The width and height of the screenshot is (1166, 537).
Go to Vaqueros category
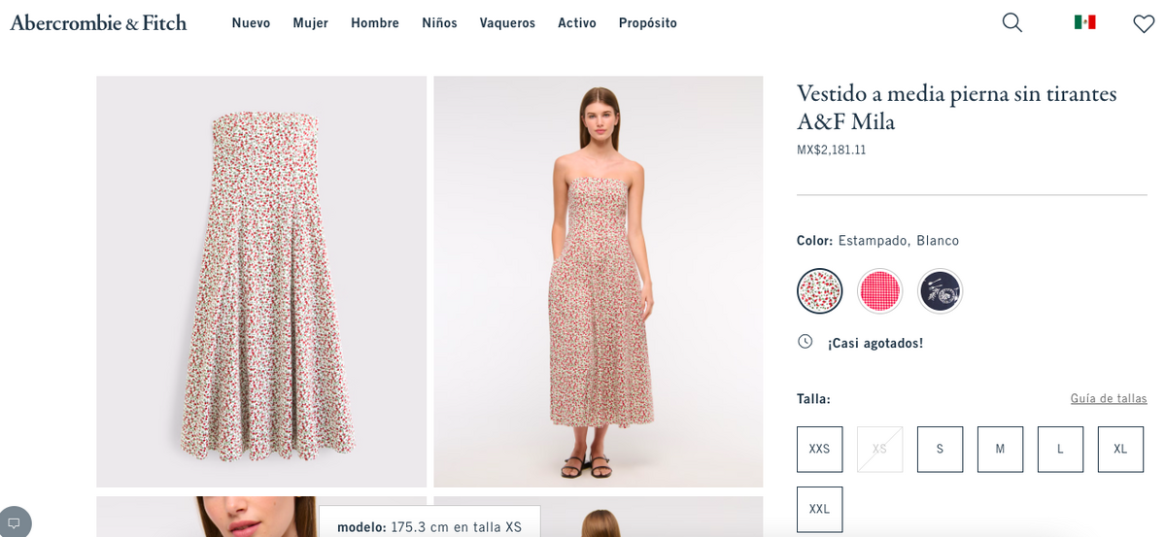[x=507, y=22]
